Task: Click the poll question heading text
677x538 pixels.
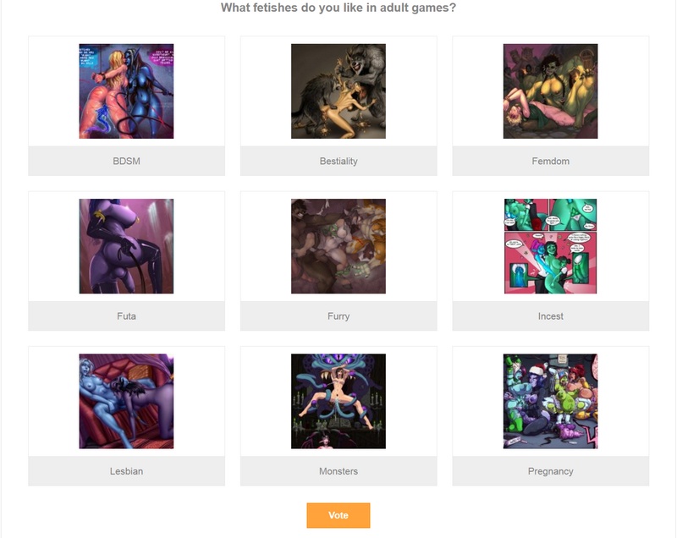Action: [x=338, y=8]
